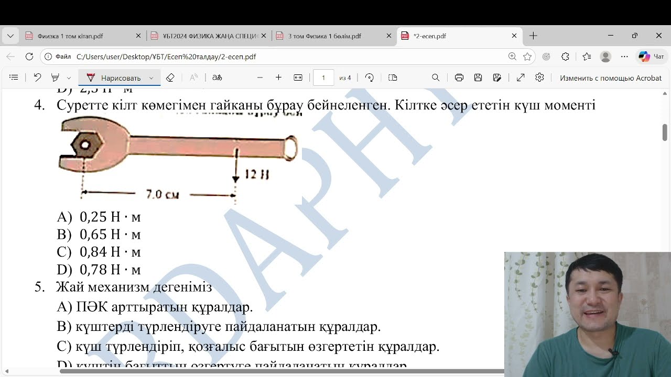Click the horizontal scrollbar at bottom
Image resolution: width=671 pixels, height=377 pixels.
click(x=282, y=371)
